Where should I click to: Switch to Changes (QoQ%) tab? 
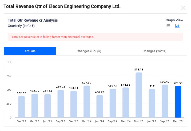tap(89, 51)
